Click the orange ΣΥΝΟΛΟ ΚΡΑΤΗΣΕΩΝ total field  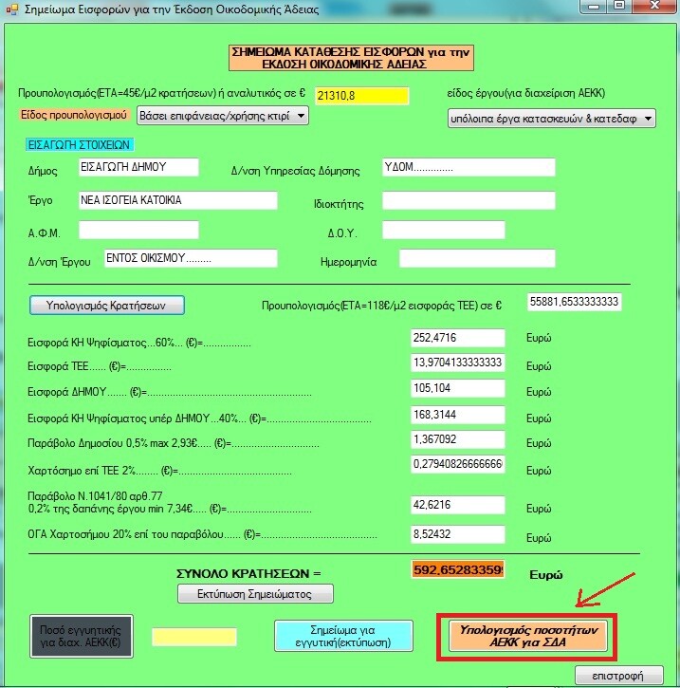(x=458, y=569)
